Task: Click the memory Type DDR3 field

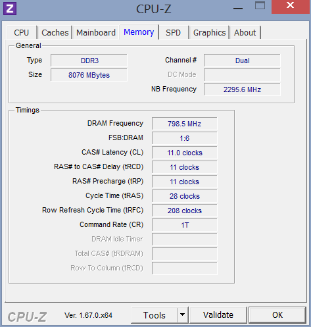Action: (89, 61)
